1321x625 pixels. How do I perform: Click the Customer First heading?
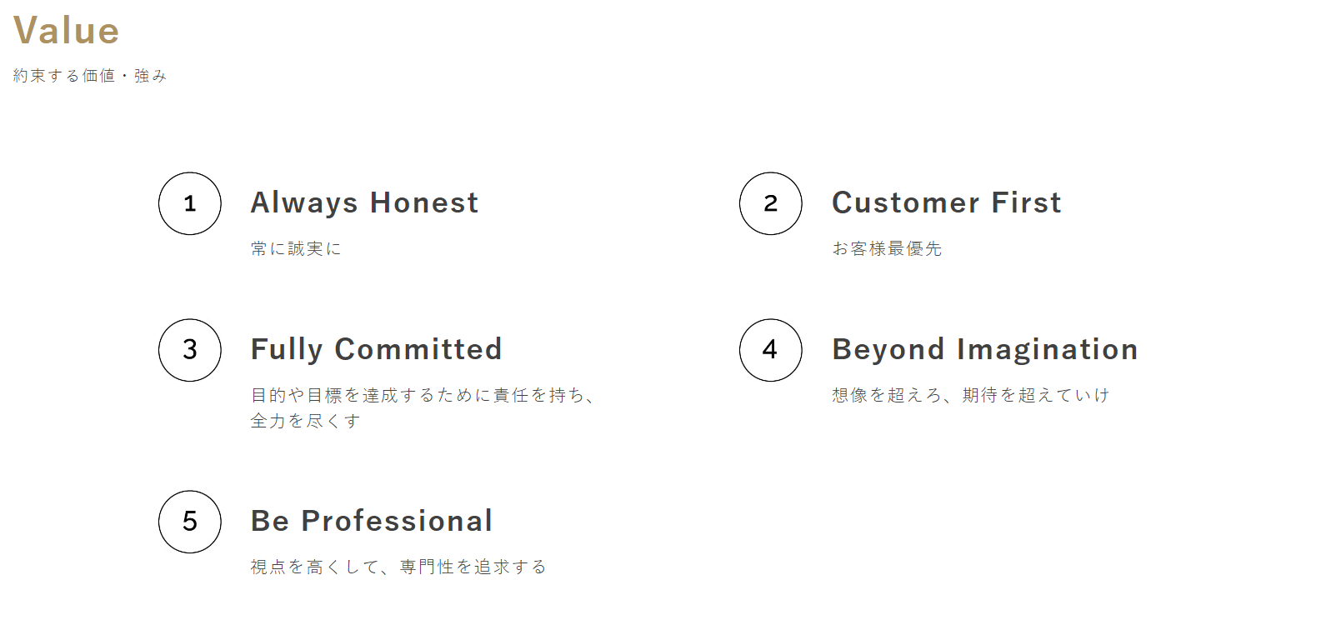coord(947,202)
